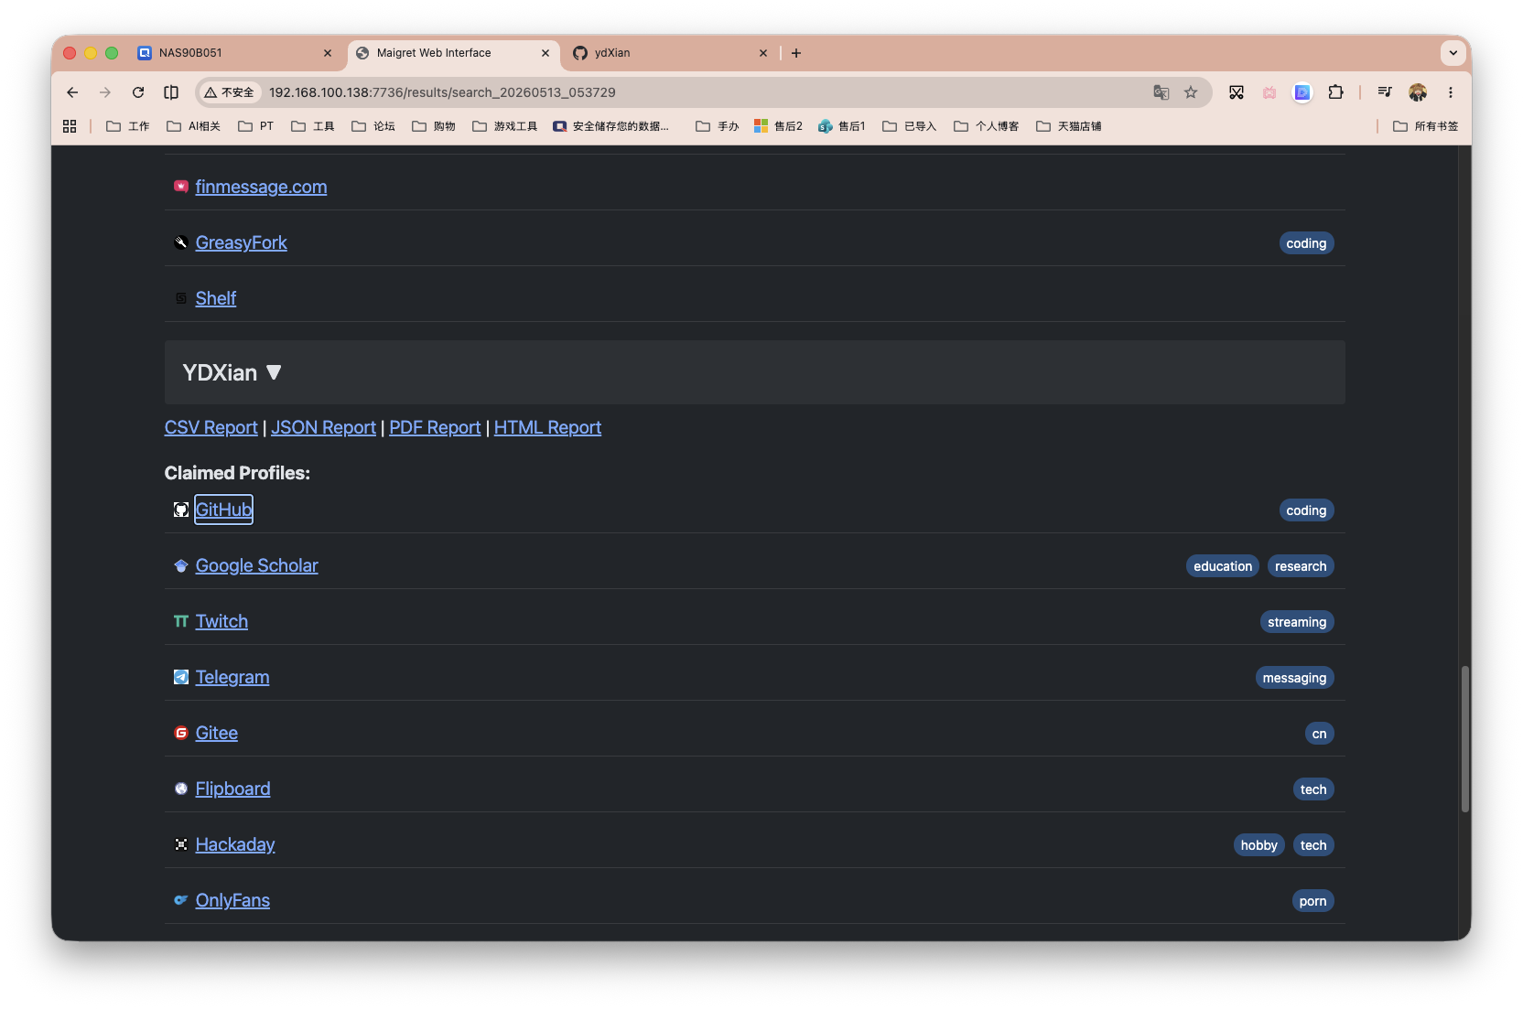1523x1009 pixels.
Task: Open the 工具 bookmarks folder
Action: click(x=313, y=126)
